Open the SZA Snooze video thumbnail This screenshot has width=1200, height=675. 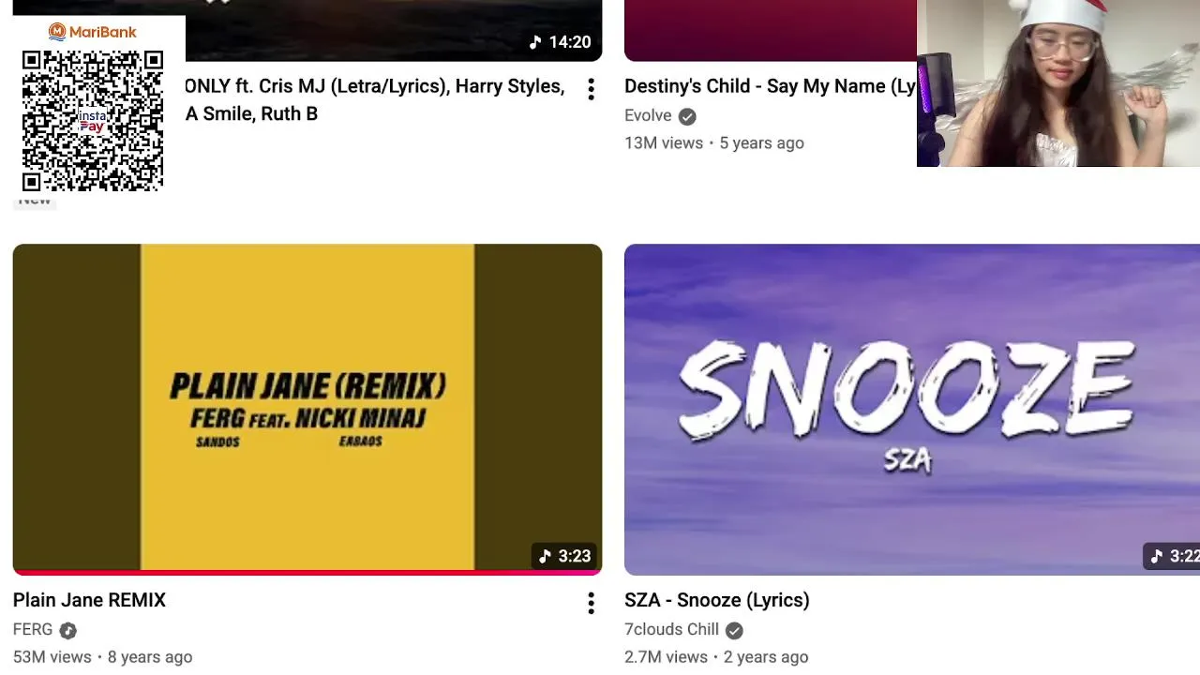(x=912, y=409)
